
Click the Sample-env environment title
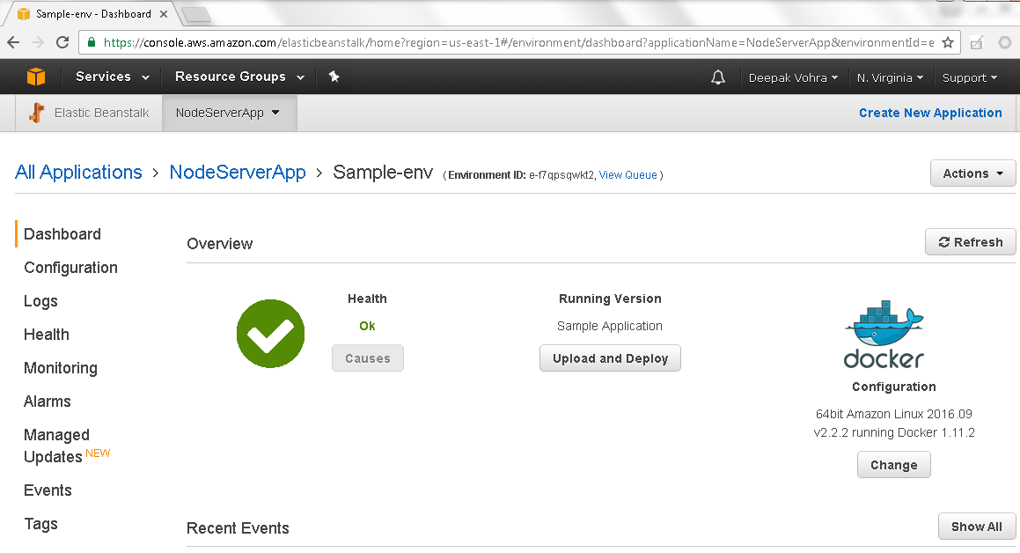[383, 173]
